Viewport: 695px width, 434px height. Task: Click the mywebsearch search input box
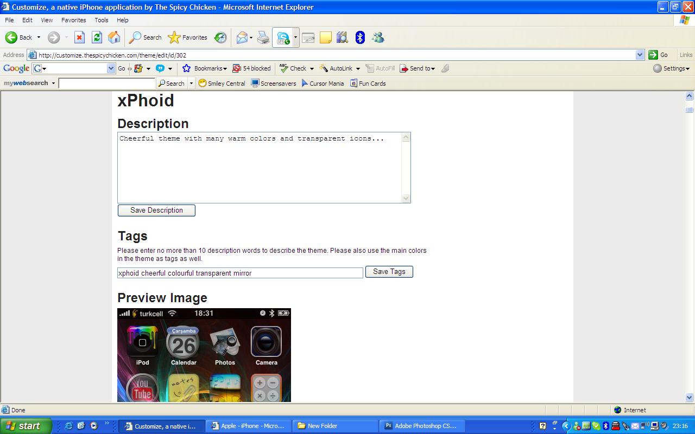click(107, 84)
